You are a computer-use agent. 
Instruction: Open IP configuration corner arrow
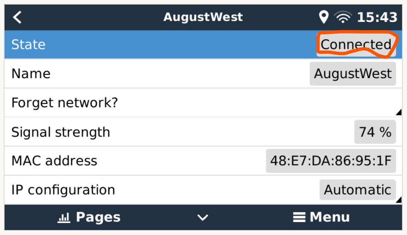399,199
